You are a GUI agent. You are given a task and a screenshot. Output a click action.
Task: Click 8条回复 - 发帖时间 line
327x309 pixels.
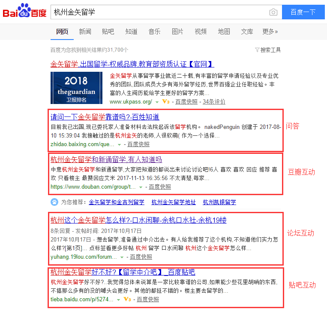pyautogui.click(x=96, y=231)
